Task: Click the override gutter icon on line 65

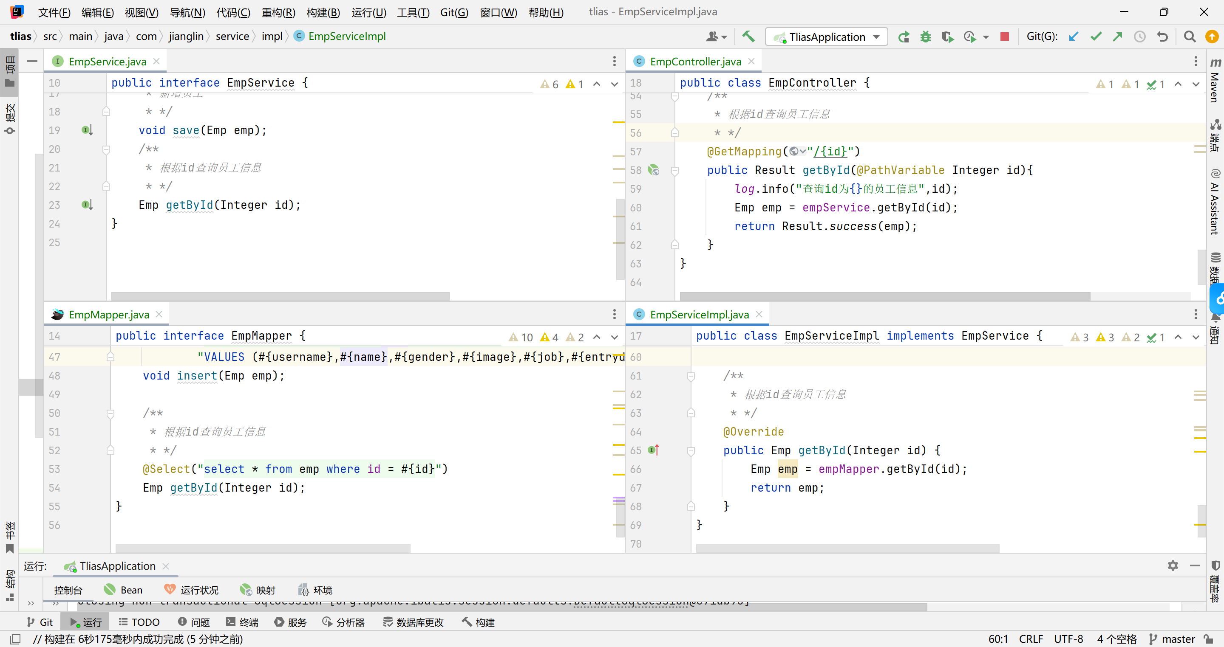Action: [x=654, y=450]
